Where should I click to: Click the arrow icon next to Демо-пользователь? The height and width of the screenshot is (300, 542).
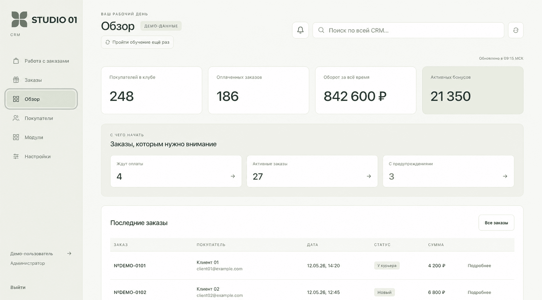click(69, 253)
